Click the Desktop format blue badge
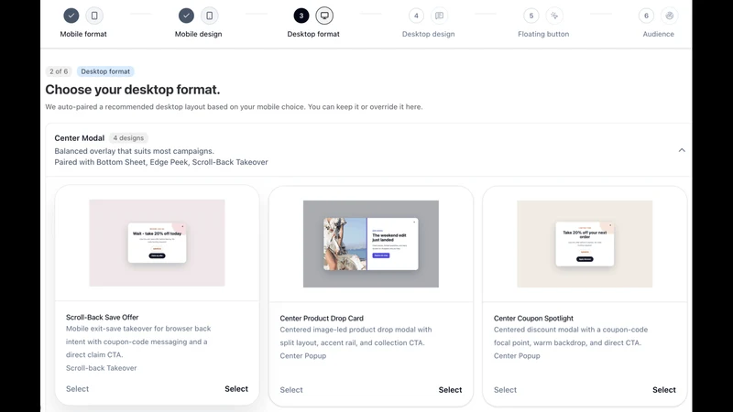 (105, 71)
